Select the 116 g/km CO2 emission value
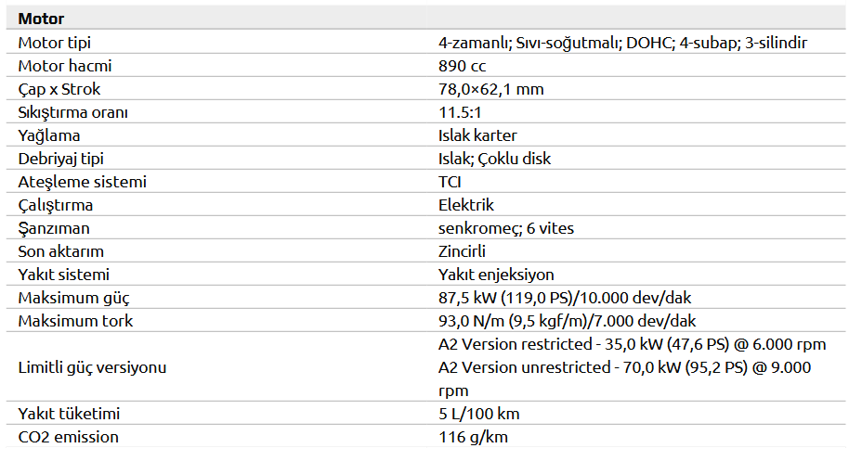The image size is (849, 461). 473,437
